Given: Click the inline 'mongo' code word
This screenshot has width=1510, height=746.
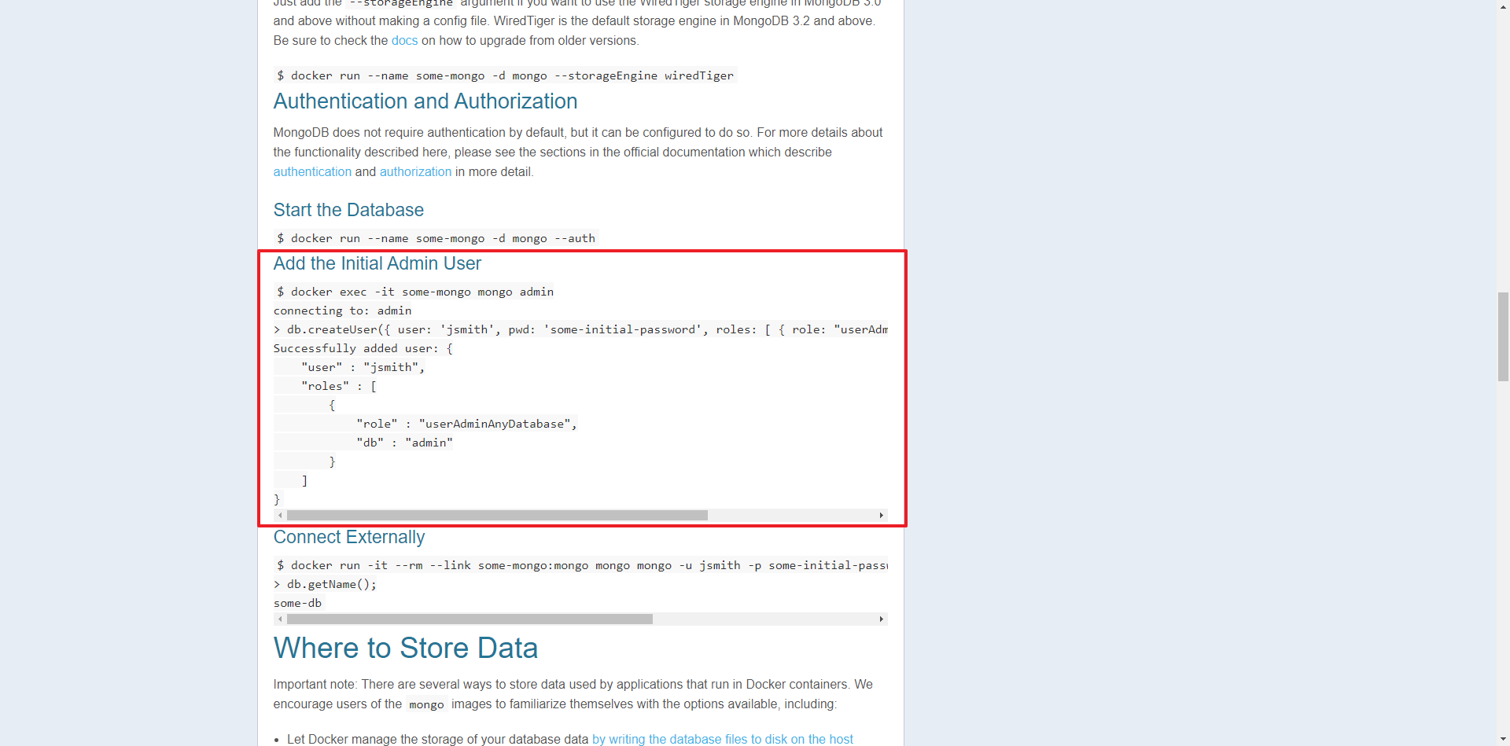Looking at the screenshot, I should (x=426, y=705).
